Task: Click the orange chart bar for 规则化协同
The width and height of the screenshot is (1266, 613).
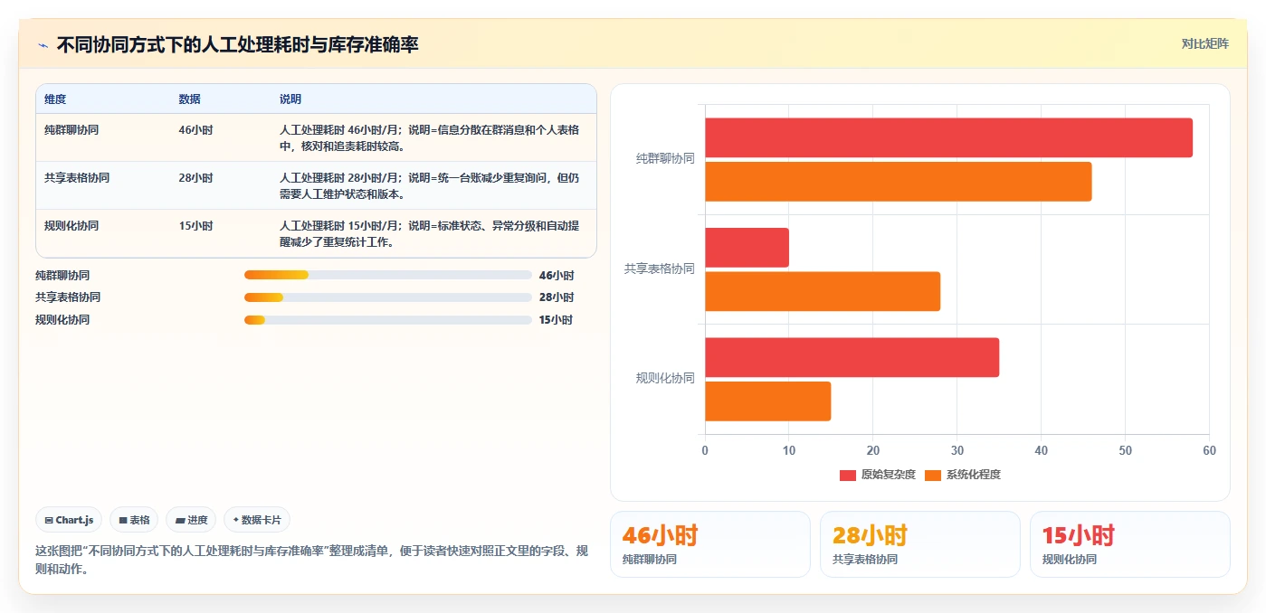Action: [767, 401]
